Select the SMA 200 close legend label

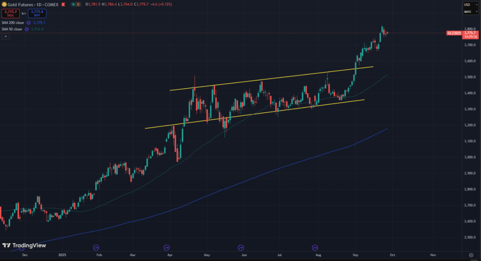pos(13,23)
